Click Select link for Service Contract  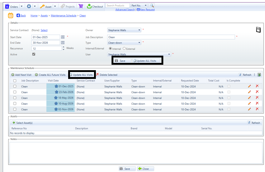(44, 30)
